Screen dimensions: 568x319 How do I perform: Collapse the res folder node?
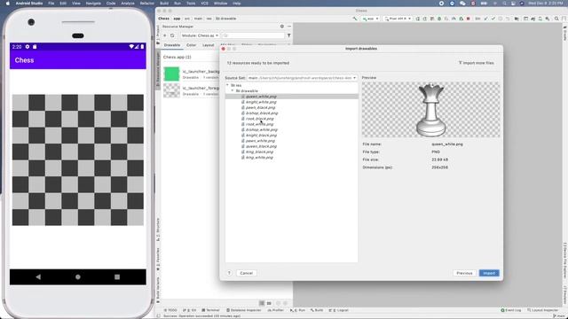pos(227,85)
